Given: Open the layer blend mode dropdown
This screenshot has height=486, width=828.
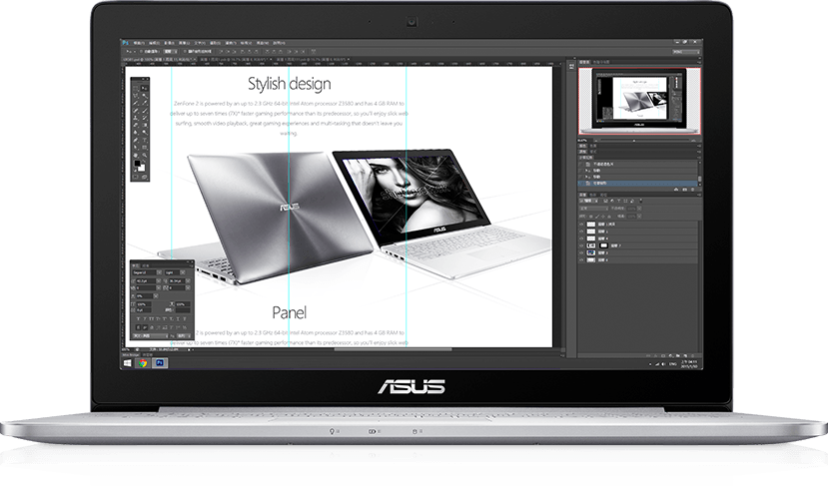Looking at the screenshot, I should (x=594, y=209).
